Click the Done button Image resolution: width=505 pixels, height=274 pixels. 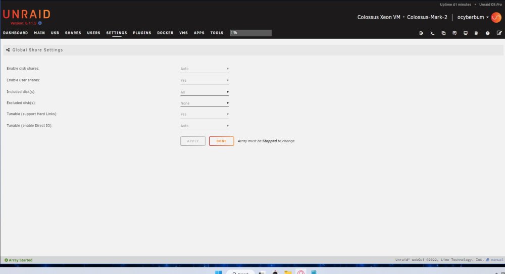(x=221, y=141)
